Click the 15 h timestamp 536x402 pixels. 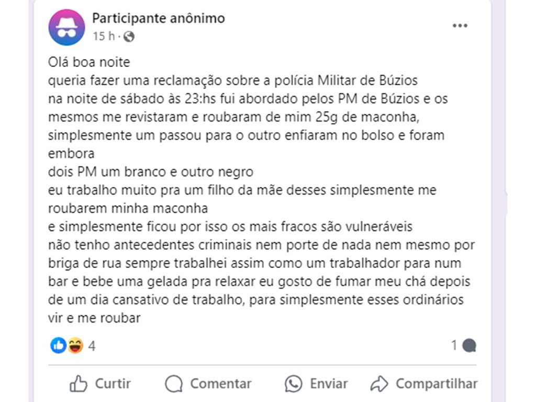pos(104,36)
